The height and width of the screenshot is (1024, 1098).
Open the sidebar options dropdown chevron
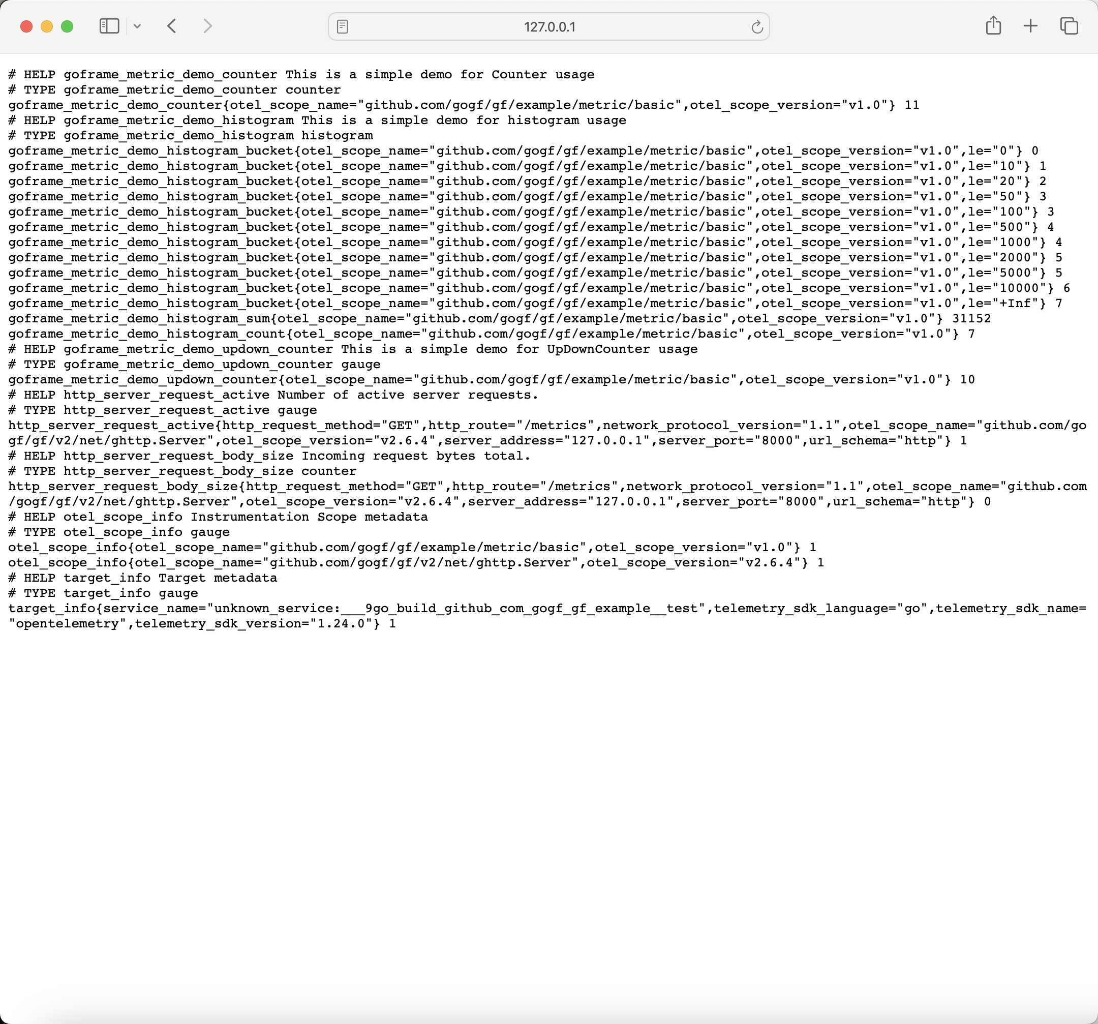point(138,26)
